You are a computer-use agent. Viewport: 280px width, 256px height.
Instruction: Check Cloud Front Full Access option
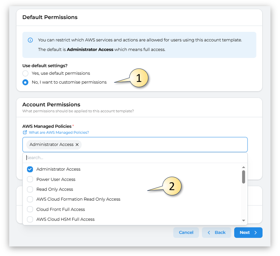click(30, 209)
